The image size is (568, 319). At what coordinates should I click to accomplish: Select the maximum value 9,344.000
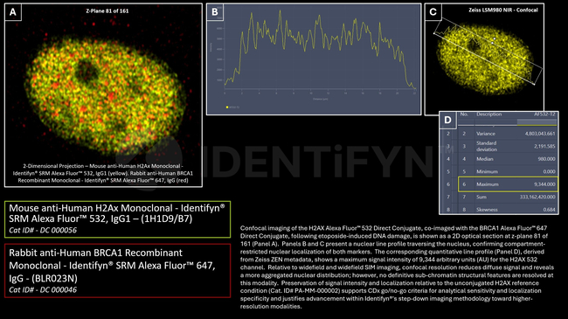544,184
